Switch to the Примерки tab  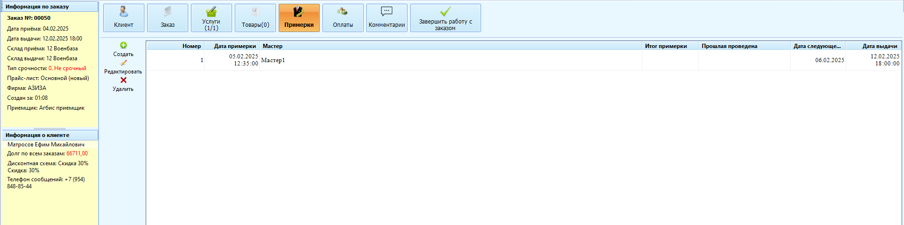(x=299, y=18)
